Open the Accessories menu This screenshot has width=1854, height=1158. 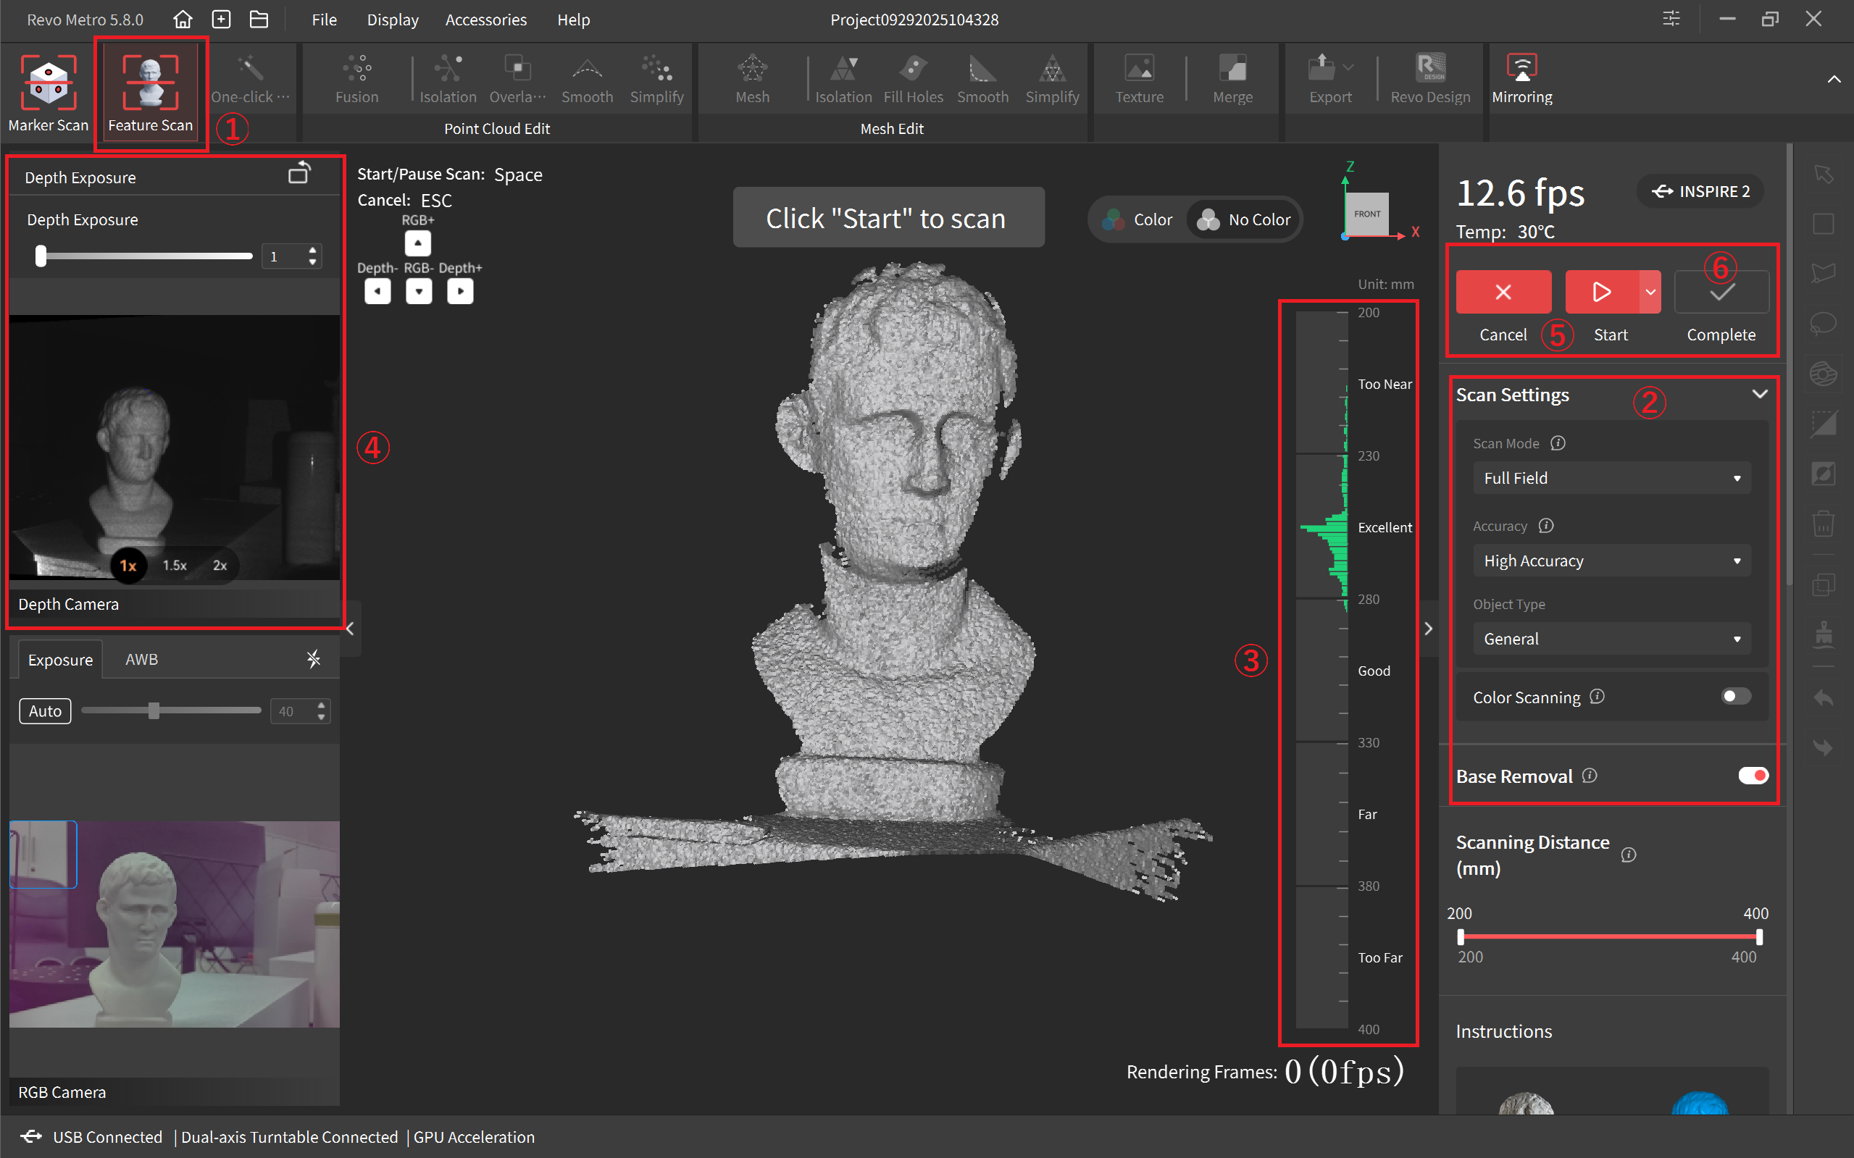point(485,20)
